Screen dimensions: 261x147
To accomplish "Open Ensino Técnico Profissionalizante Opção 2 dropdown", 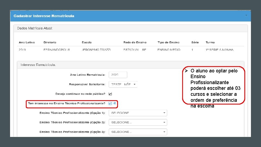I will [x=138, y=122].
